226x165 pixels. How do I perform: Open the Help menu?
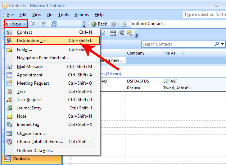[x=99, y=15]
